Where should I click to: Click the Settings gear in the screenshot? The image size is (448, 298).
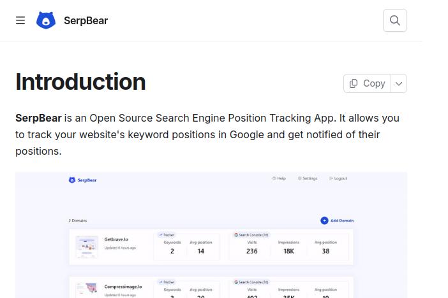tap(299, 178)
